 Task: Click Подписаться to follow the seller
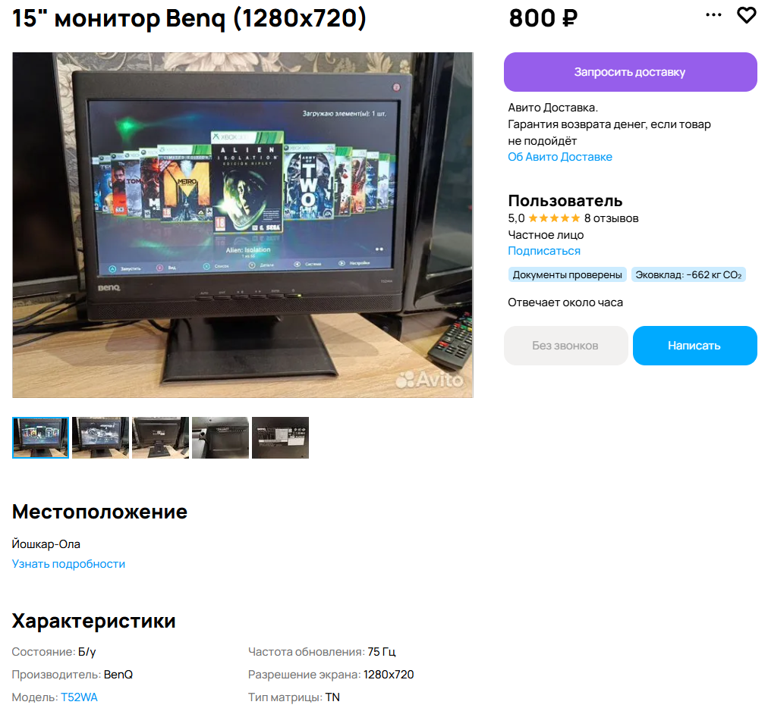[543, 250]
